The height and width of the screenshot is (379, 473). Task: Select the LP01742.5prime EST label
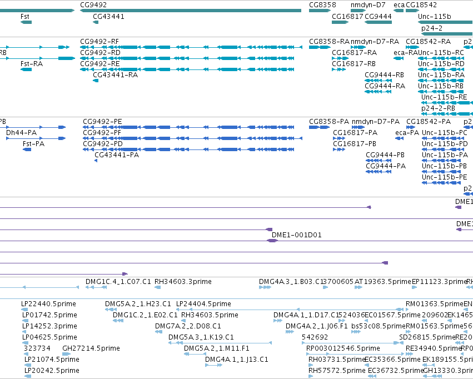[x=50, y=316]
